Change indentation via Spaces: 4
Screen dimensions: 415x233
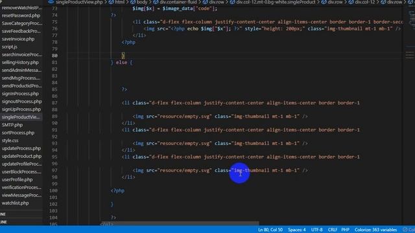297,230
